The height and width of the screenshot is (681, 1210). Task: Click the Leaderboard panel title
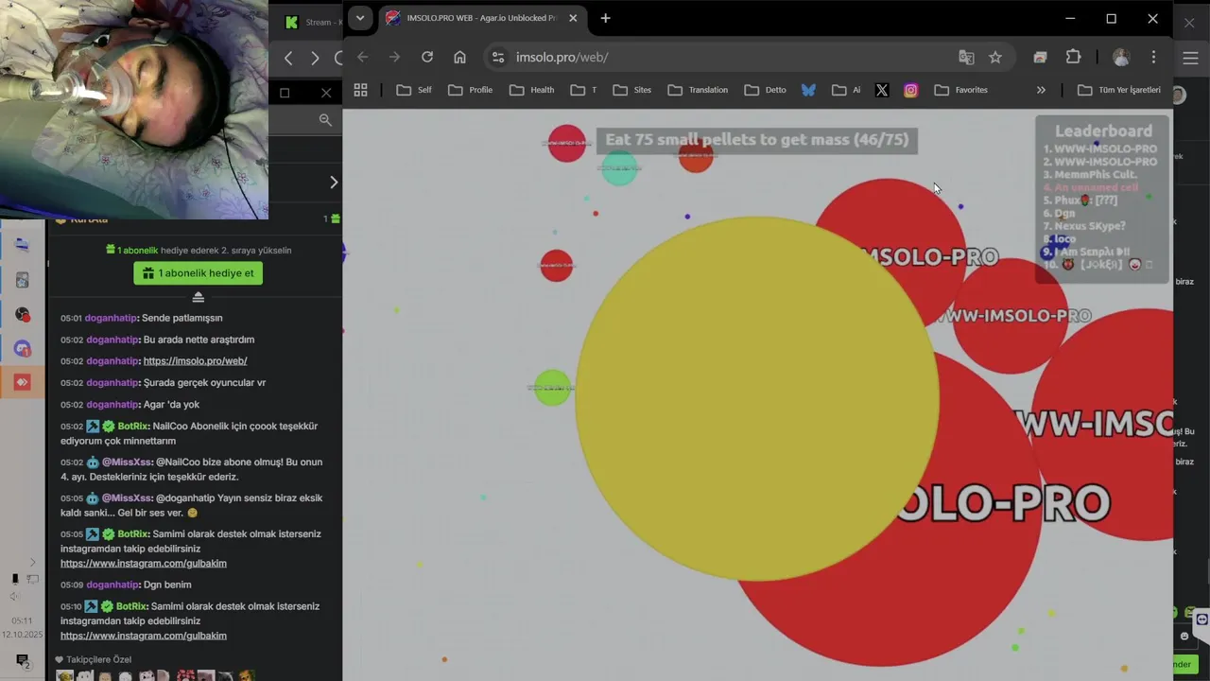click(1103, 131)
